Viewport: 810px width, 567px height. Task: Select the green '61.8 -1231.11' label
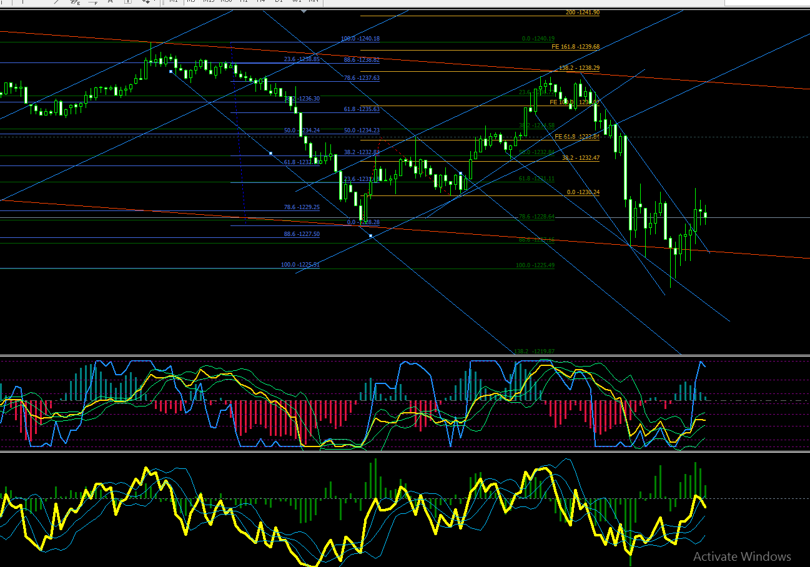click(x=537, y=179)
